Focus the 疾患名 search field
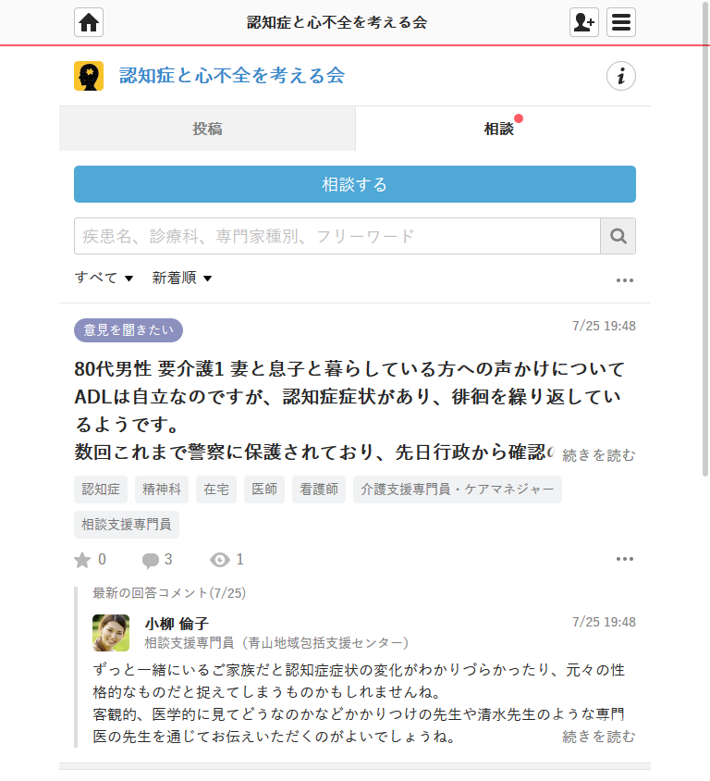 (337, 236)
